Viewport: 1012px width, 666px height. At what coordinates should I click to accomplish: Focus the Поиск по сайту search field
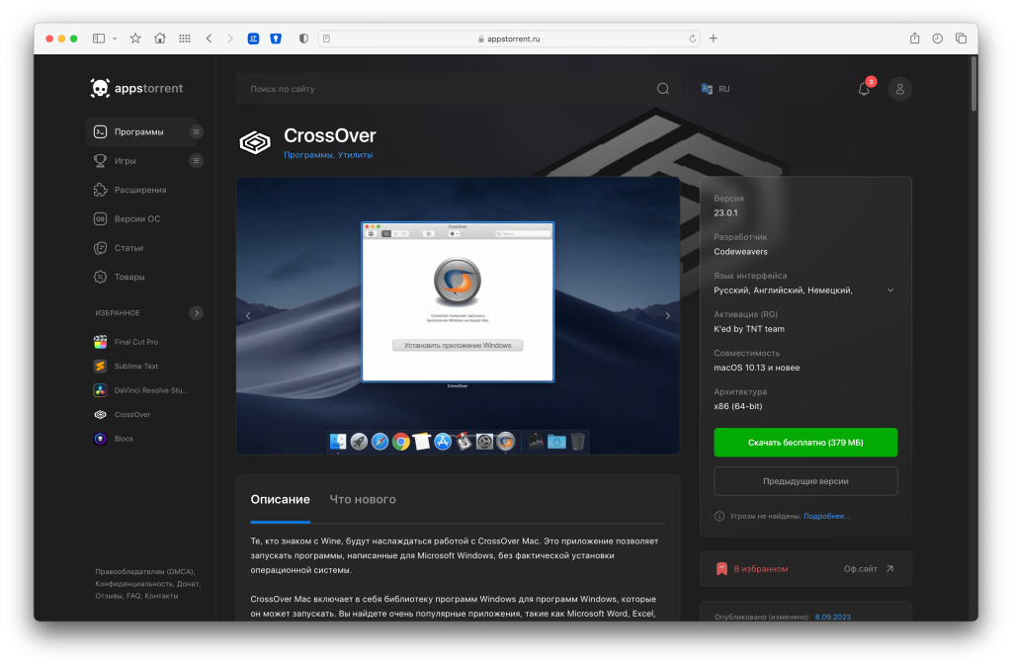pos(457,89)
